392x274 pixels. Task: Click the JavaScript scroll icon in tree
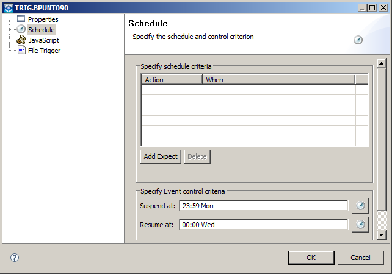click(21, 40)
